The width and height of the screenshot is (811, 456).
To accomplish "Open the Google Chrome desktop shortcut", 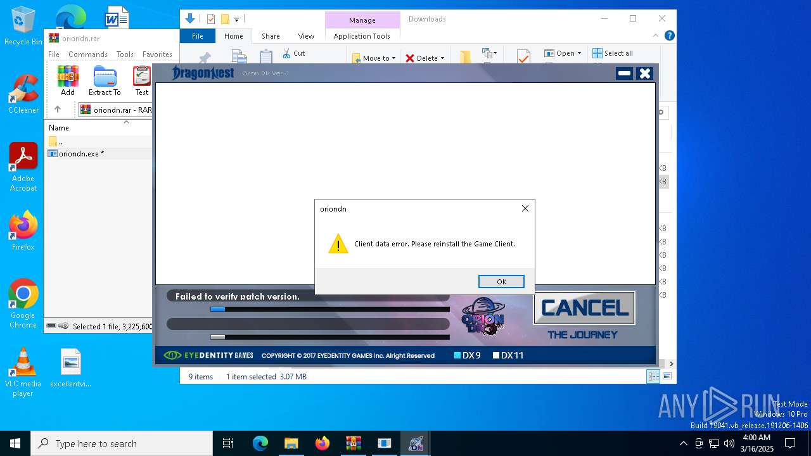I will pos(23,304).
